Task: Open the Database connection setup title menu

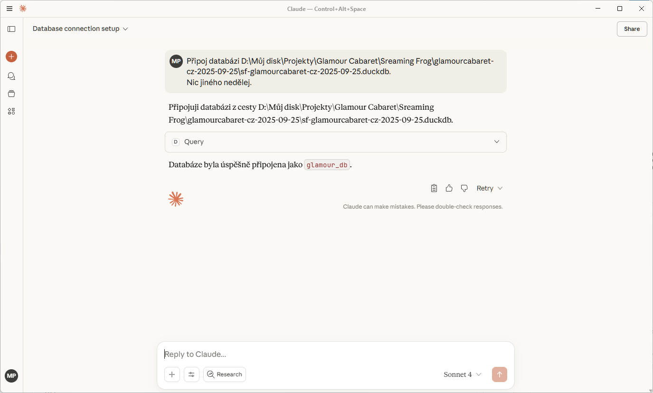Action: coord(80,29)
